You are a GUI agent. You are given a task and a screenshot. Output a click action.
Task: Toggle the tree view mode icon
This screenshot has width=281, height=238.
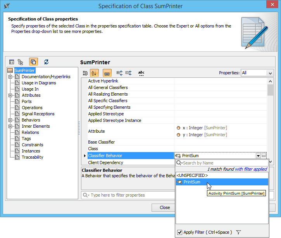coord(21,62)
